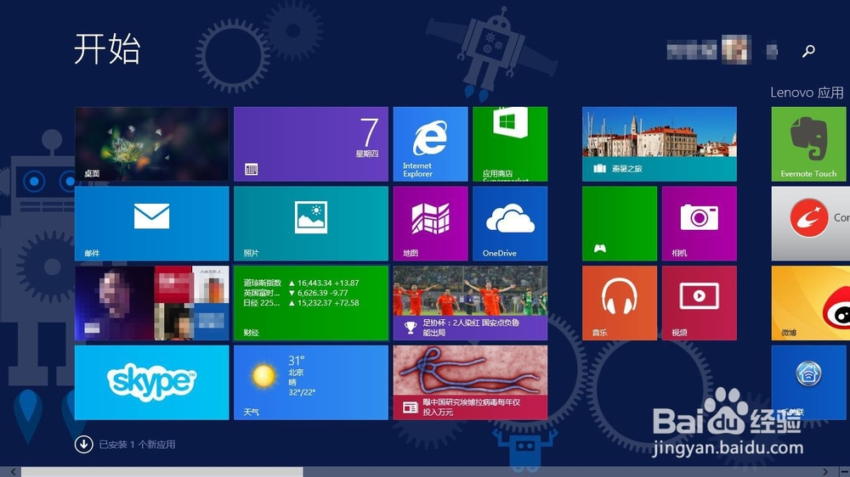Open the Desktop tile (桌面)
This screenshot has height=477, width=850.
point(152,144)
